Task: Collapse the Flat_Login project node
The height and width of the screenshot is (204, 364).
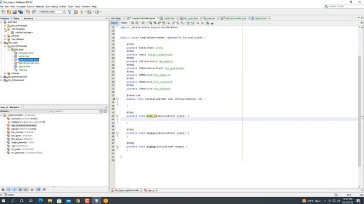Action: coord(1,42)
